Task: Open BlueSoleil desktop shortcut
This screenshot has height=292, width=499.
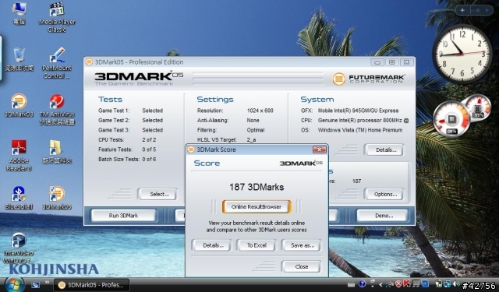Action: [19, 198]
